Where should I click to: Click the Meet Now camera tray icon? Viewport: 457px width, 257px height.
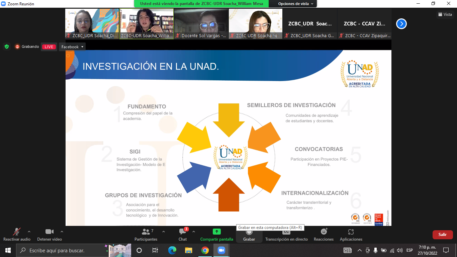(x=368, y=250)
